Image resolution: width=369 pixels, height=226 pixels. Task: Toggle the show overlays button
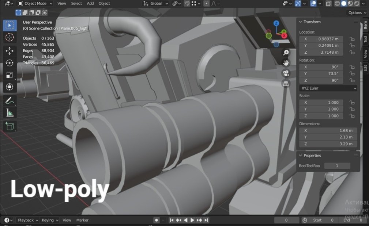(313, 4)
